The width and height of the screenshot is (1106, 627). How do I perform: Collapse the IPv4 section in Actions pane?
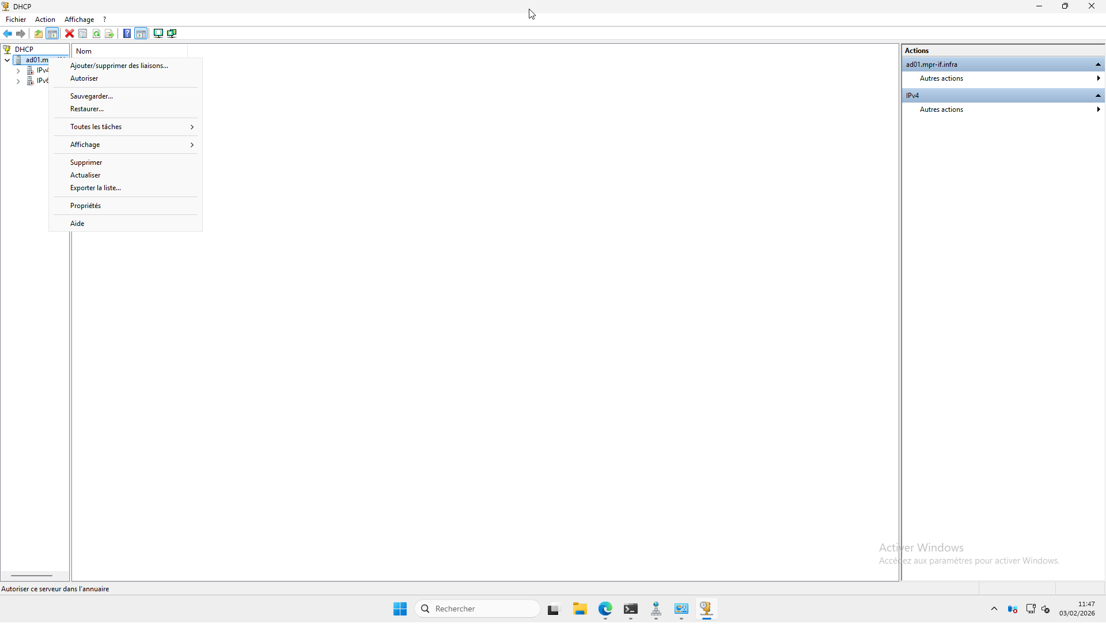click(1097, 96)
